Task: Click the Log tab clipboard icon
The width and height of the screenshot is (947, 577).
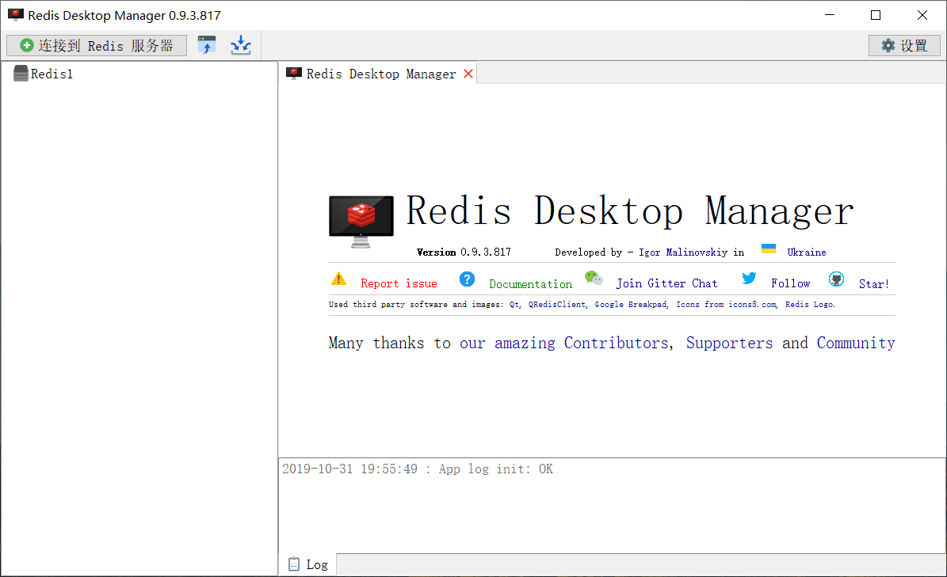Action: coord(293,564)
